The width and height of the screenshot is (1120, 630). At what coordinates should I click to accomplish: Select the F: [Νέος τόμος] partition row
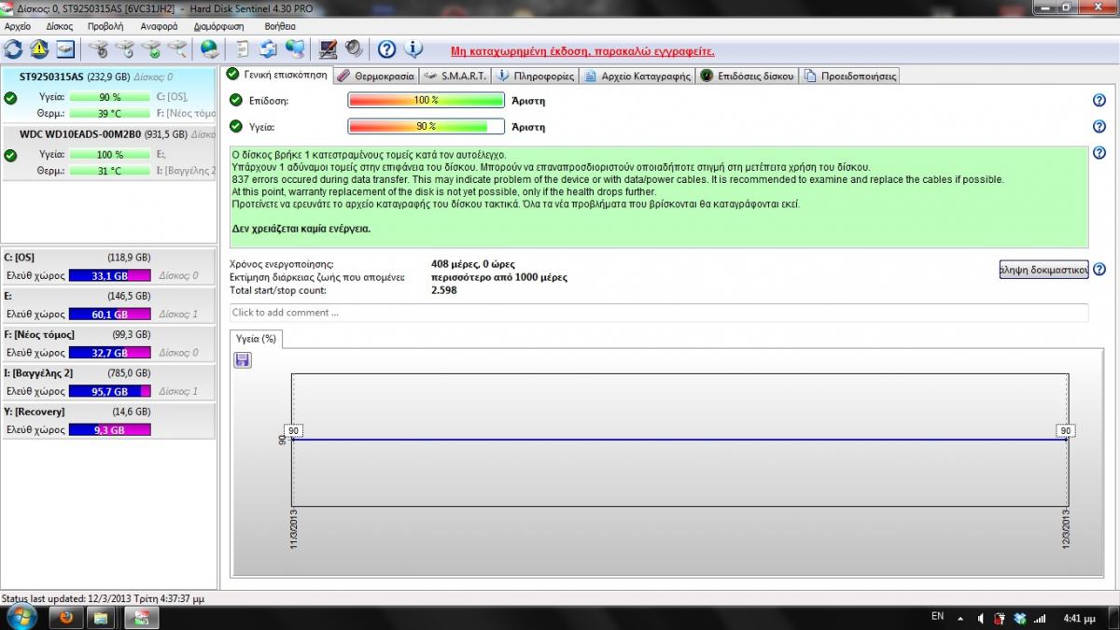pyautogui.click(x=109, y=343)
